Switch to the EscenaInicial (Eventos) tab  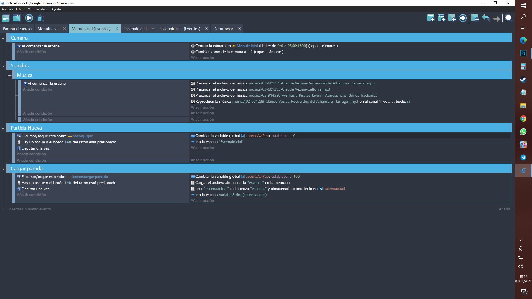pyautogui.click(x=180, y=29)
